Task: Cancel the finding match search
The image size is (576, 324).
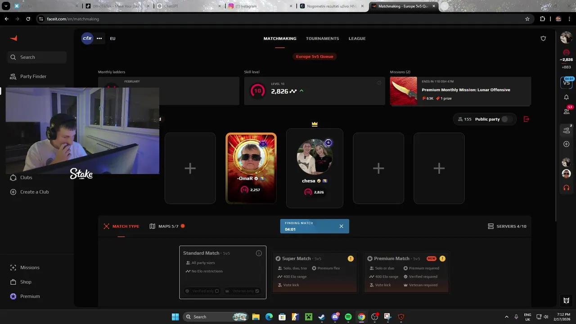Action: click(341, 226)
